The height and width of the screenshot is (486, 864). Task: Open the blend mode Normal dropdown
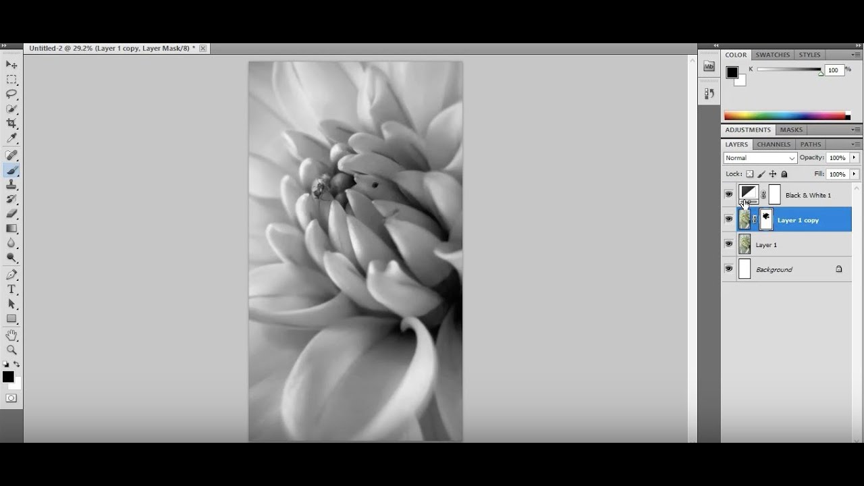click(x=760, y=158)
